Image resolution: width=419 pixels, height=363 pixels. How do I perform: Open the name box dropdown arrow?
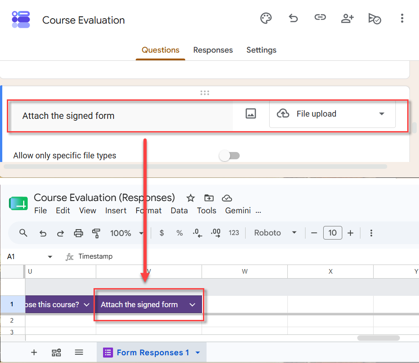coord(50,257)
